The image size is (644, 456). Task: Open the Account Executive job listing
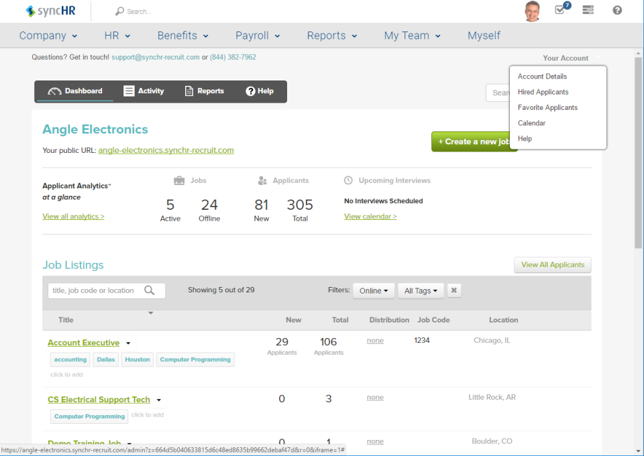coord(83,343)
